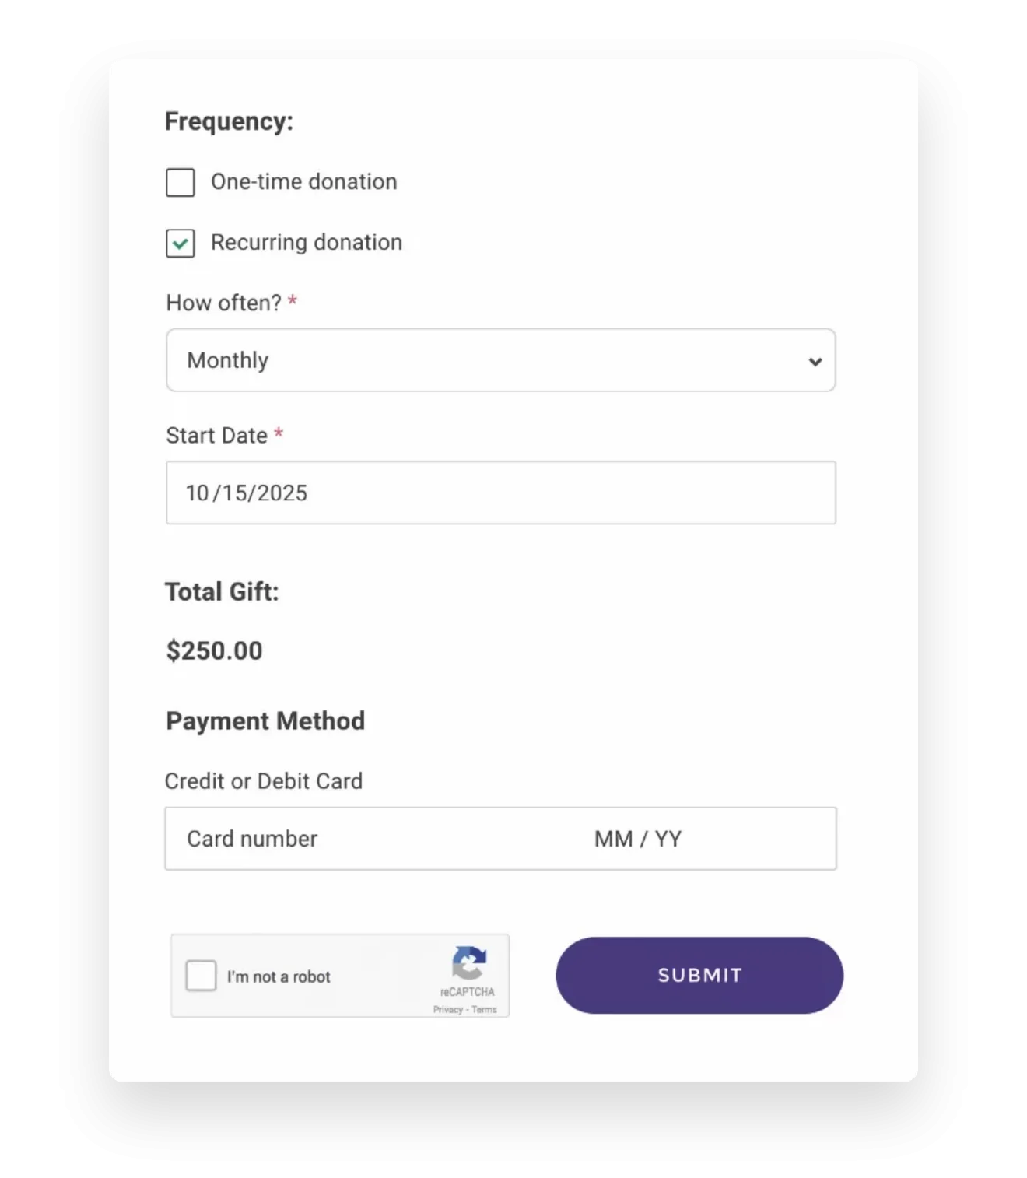The image size is (1027, 1178).
Task: Click the chevron arrow in How often dropdown
Action: point(815,361)
